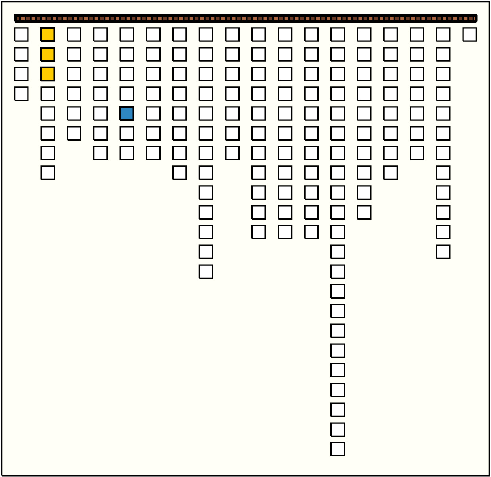
Task: Click the empty square directly below the blue square
Action: pos(127,133)
